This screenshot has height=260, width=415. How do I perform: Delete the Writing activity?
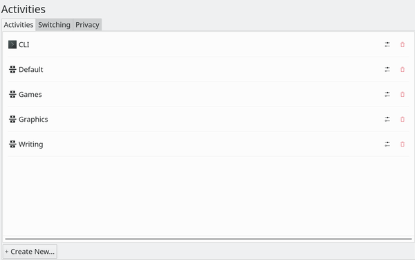[403, 144]
